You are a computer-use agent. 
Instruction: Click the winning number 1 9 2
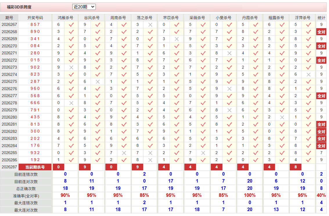click(35, 160)
